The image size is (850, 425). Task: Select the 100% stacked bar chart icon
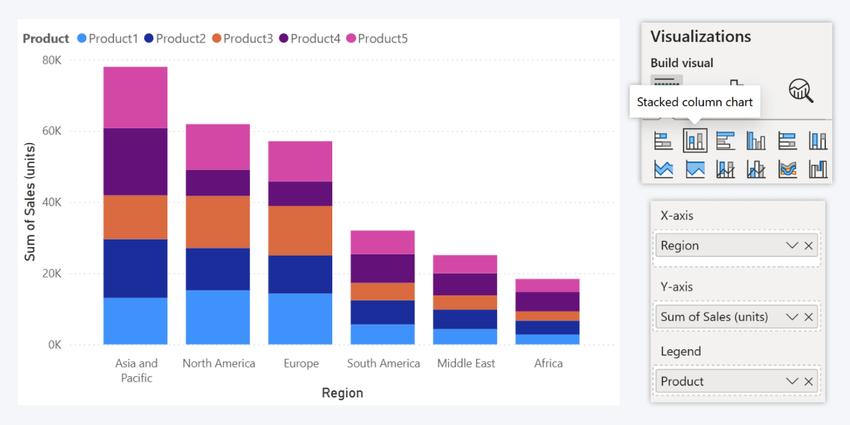tap(787, 141)
